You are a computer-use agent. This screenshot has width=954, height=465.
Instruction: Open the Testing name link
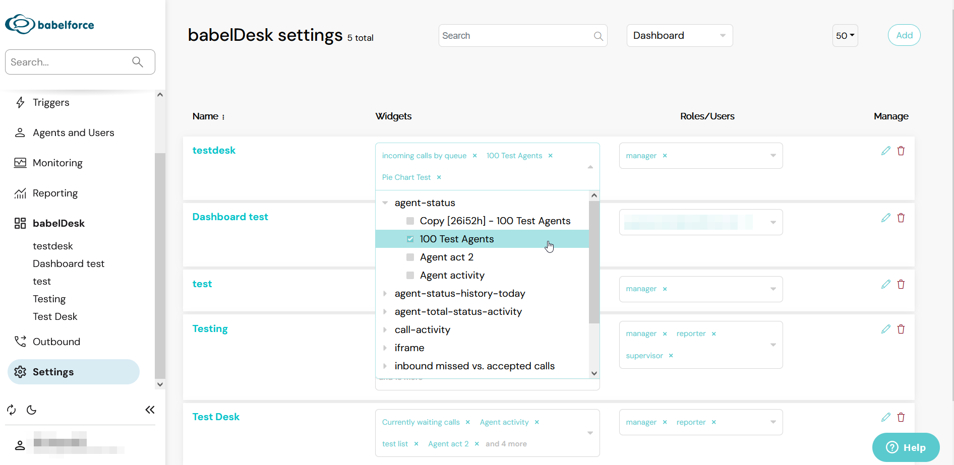[210, 328]
